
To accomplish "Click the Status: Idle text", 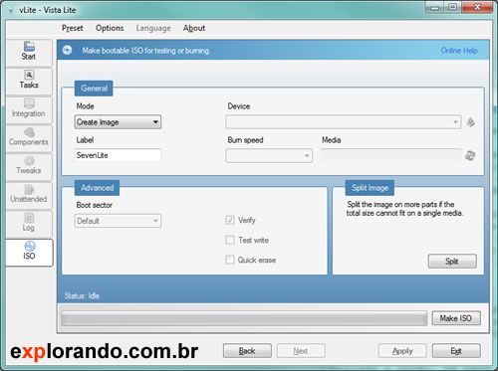I will (82, 295).
